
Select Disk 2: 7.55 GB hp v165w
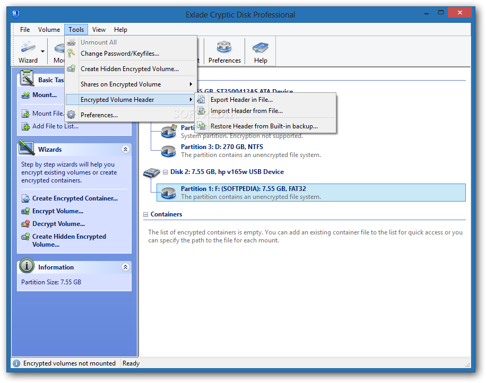tap(227, 172)
